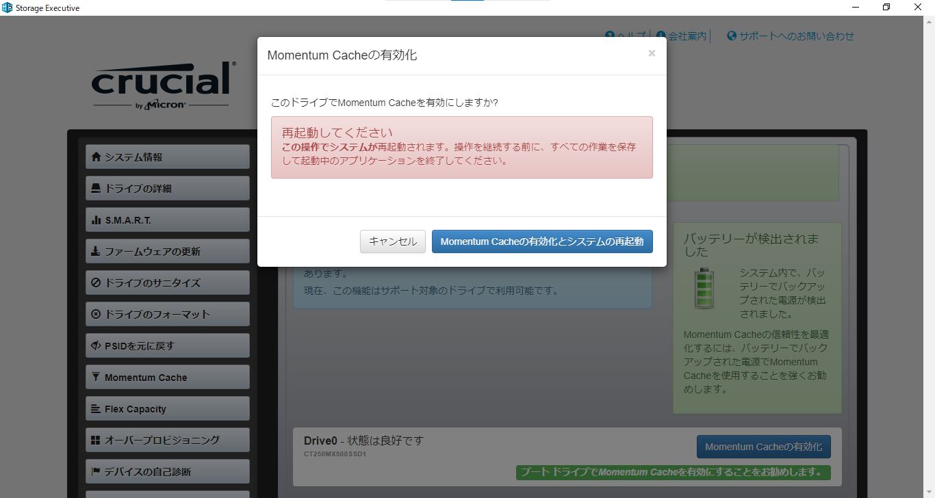Go to ファームウェアの更新 menu item
The width and height of the screenshot is (935, 498).
168,251
